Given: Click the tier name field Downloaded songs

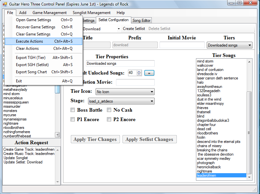Looking at the screenshot, I should [120, 63].
